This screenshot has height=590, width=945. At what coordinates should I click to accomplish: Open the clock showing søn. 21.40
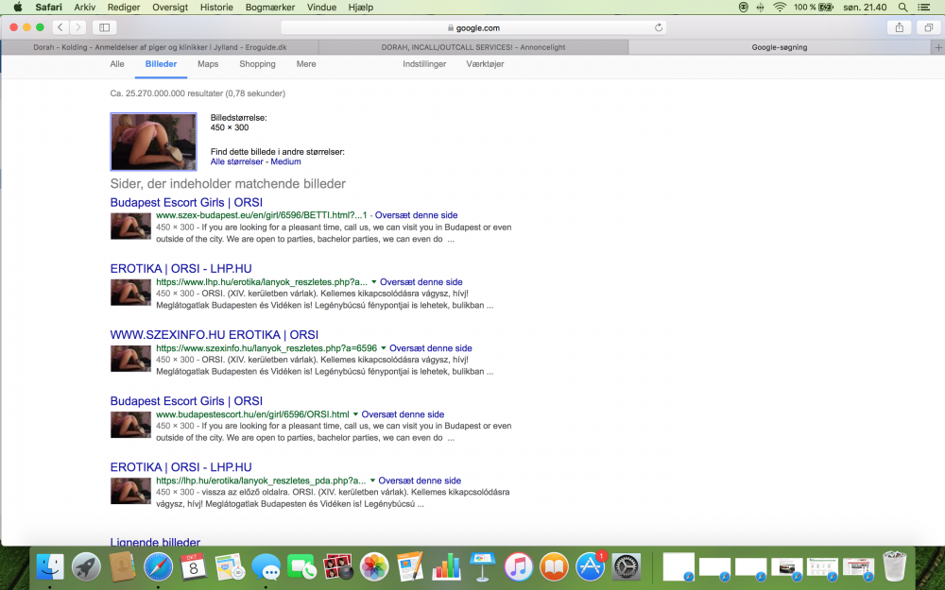(865, 8)
